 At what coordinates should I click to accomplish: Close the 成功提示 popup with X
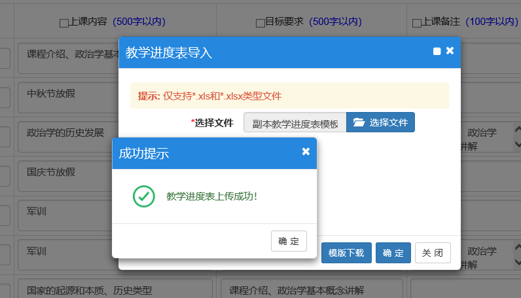tap(306, 152)
